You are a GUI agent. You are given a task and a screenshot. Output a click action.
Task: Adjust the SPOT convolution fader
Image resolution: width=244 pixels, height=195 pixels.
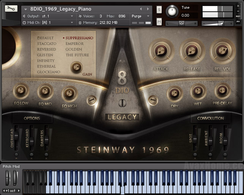tap(195, 139)
